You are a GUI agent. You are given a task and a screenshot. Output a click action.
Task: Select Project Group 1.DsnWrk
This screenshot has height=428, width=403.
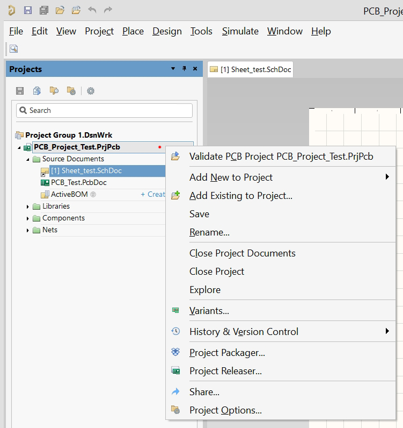click(x=69, y=135)
